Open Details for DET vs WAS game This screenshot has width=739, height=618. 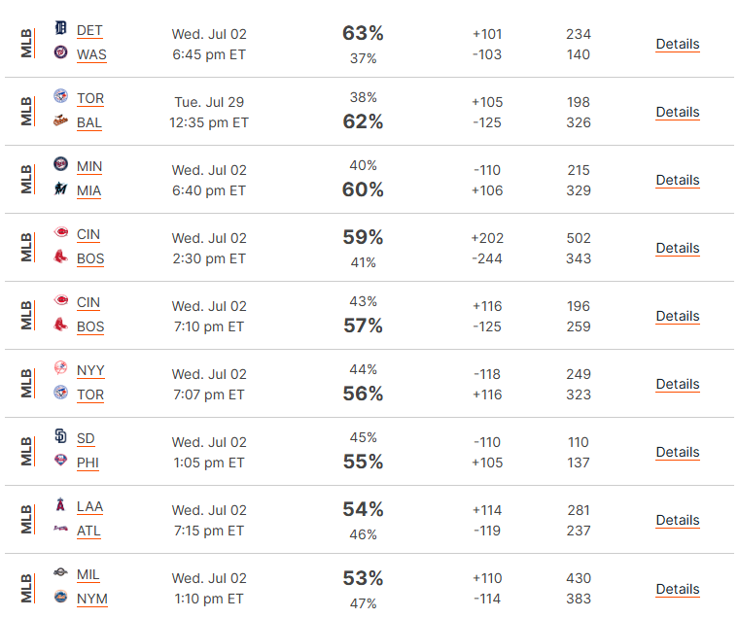[678, 45]
